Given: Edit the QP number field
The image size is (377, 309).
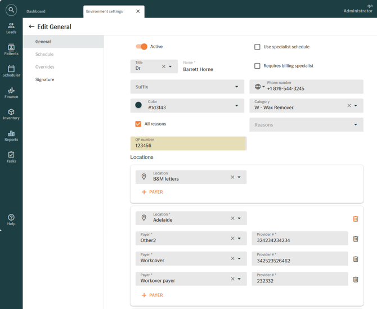Looking at the screenshot, I should coord(188,144).
